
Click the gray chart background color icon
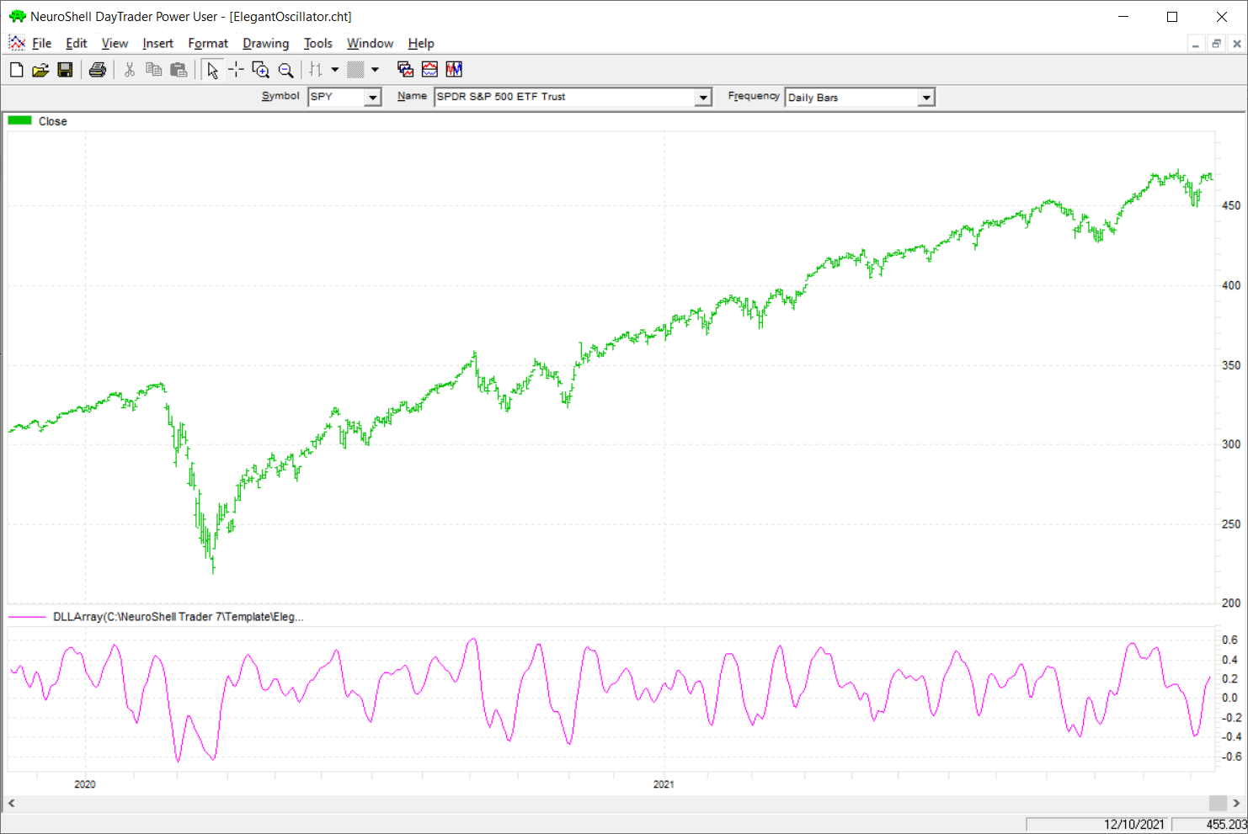pyautogui.click(x=355, y=70)
